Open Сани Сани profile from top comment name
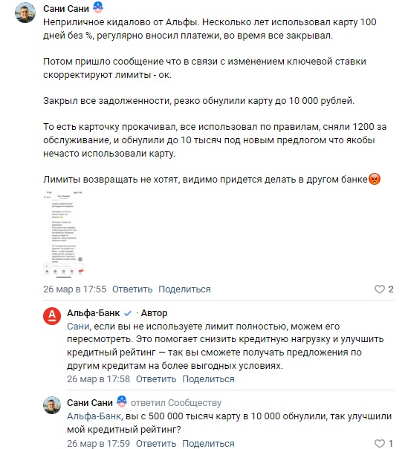Screen dimensions: 405x449 point(66,9)
